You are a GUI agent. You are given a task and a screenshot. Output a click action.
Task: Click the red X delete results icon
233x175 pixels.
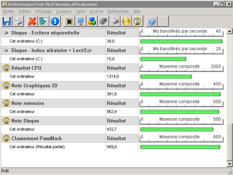(x=32, y=21)
